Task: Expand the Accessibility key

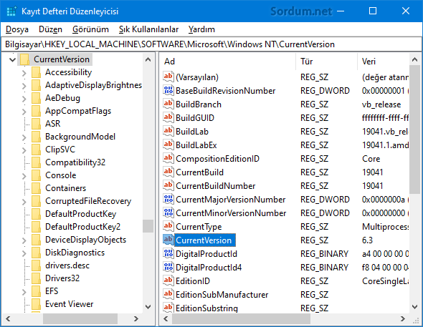Action: (24, 73)
